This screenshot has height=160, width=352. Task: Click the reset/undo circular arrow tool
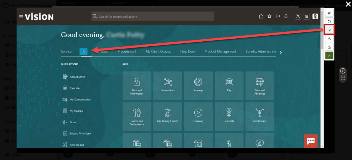[329, 22]
